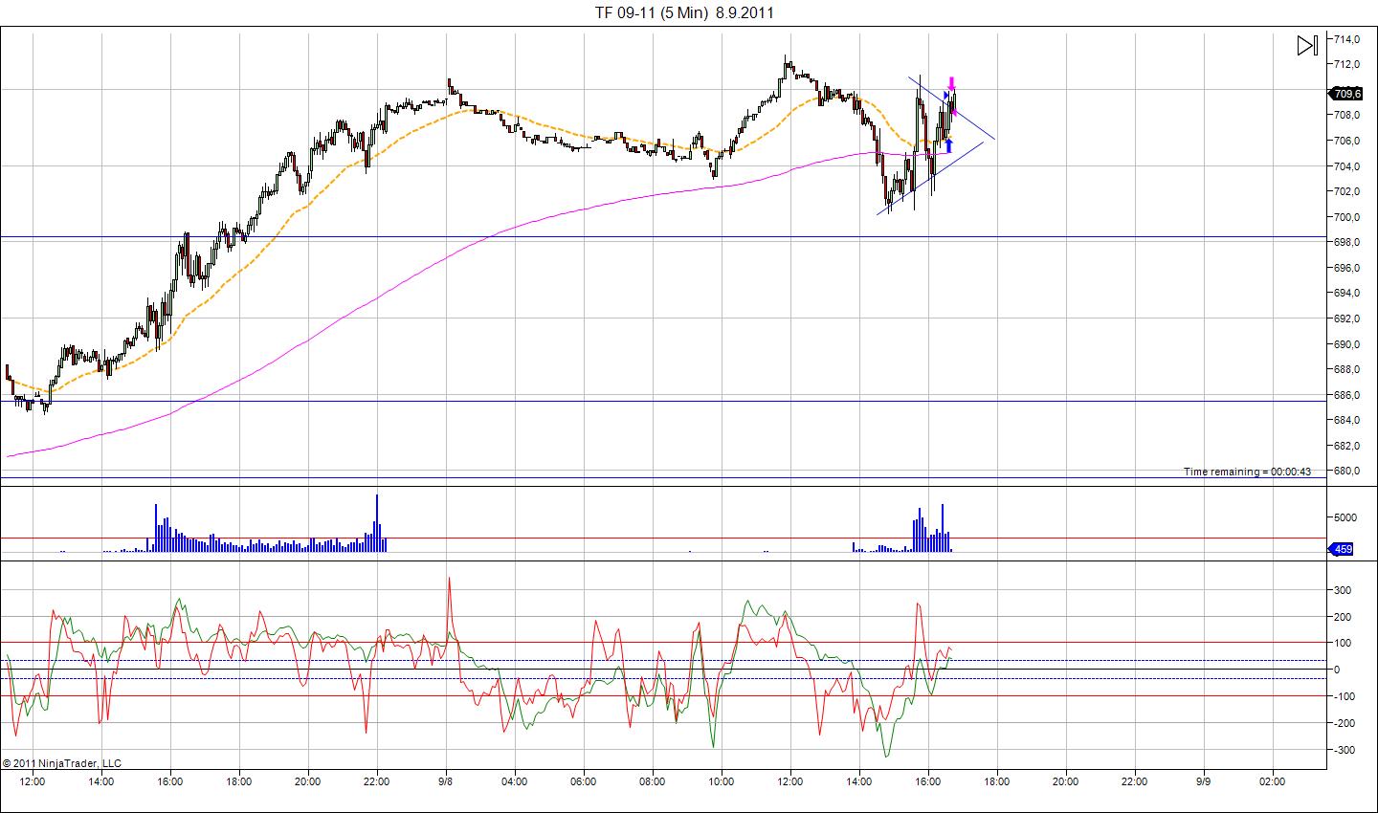Click the 686,0 price axis label

tap(1346, 395)
